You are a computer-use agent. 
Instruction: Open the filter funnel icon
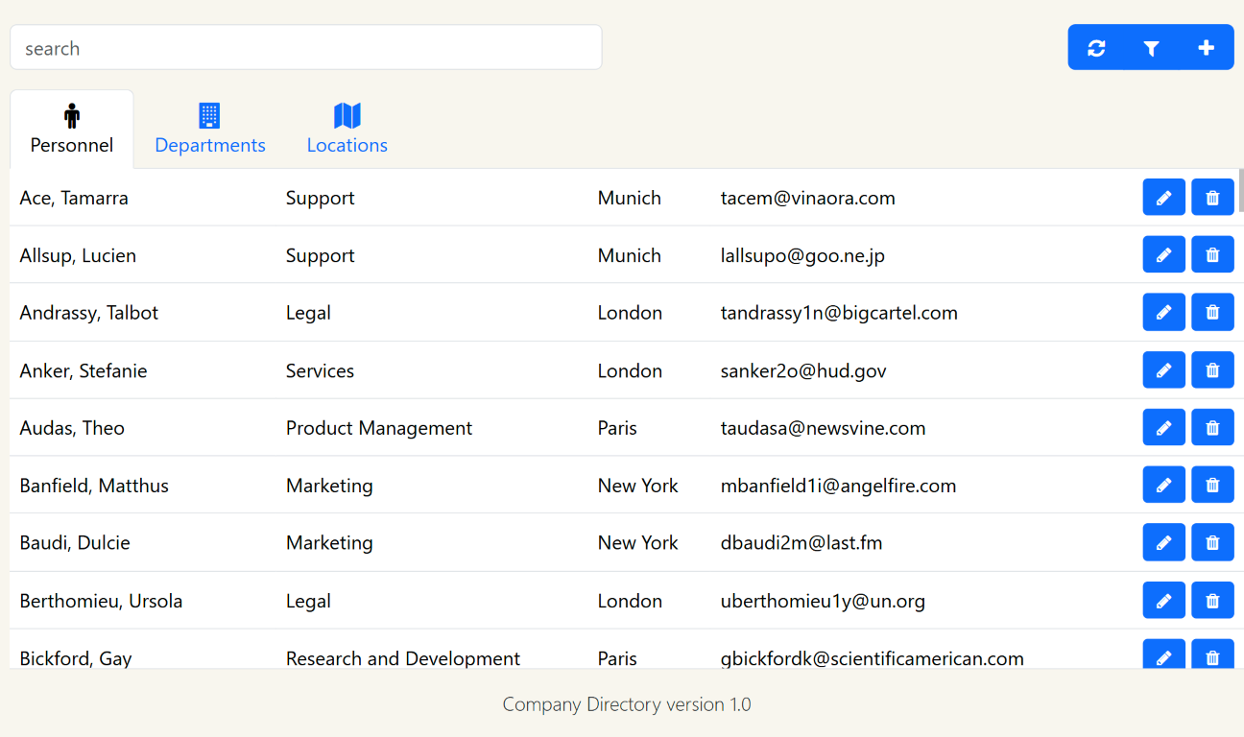tap(1151, 48)
